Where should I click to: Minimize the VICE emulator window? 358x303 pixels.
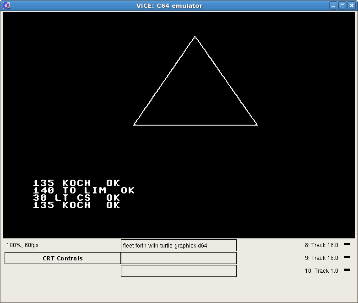tap(333, 6)
